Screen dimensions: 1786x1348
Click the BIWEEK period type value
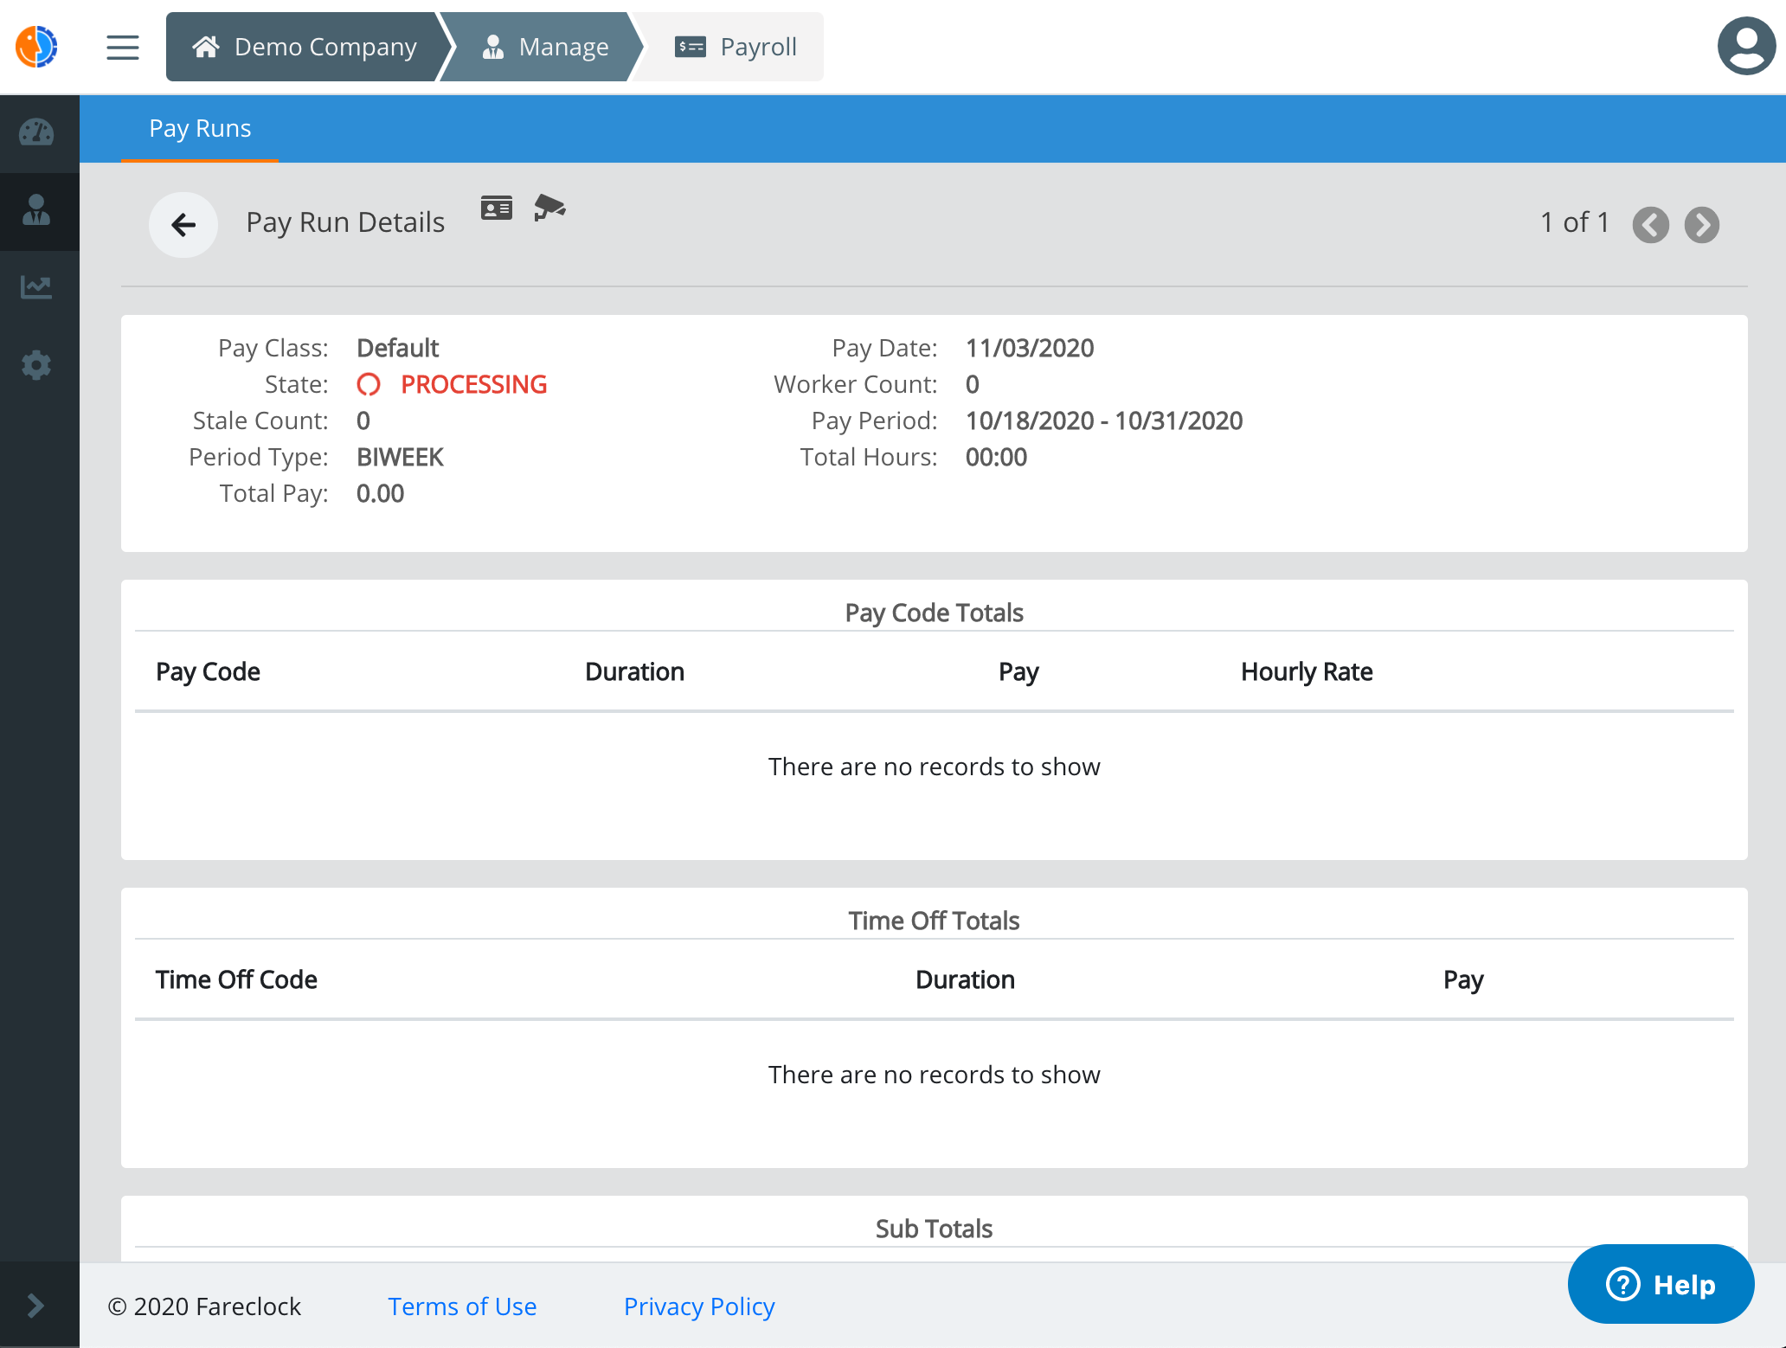point(400,457)
